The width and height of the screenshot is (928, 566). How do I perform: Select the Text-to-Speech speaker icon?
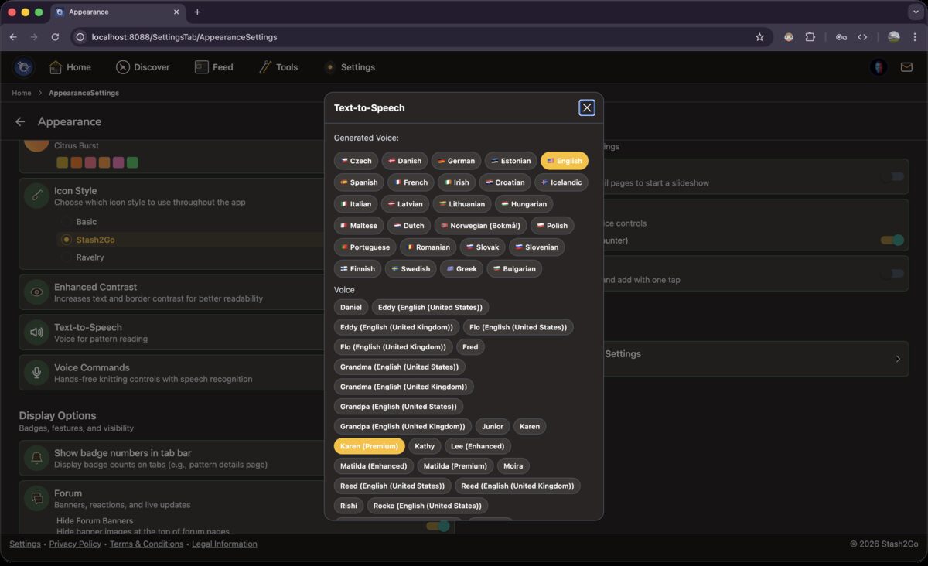[x=36, y=332]
